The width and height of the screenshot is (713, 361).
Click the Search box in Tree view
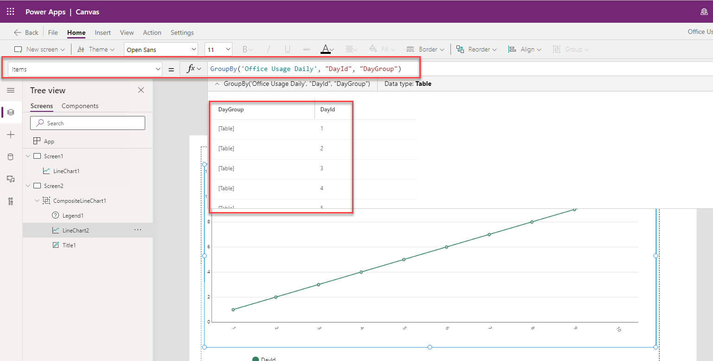pyautogui.click(x=88, y=123)
